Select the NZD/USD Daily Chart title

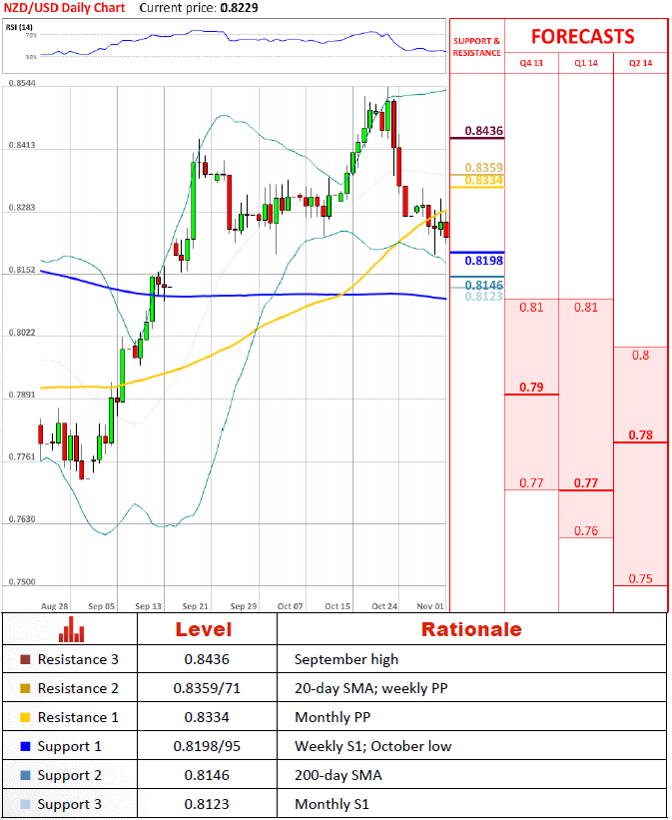point(64,8)
